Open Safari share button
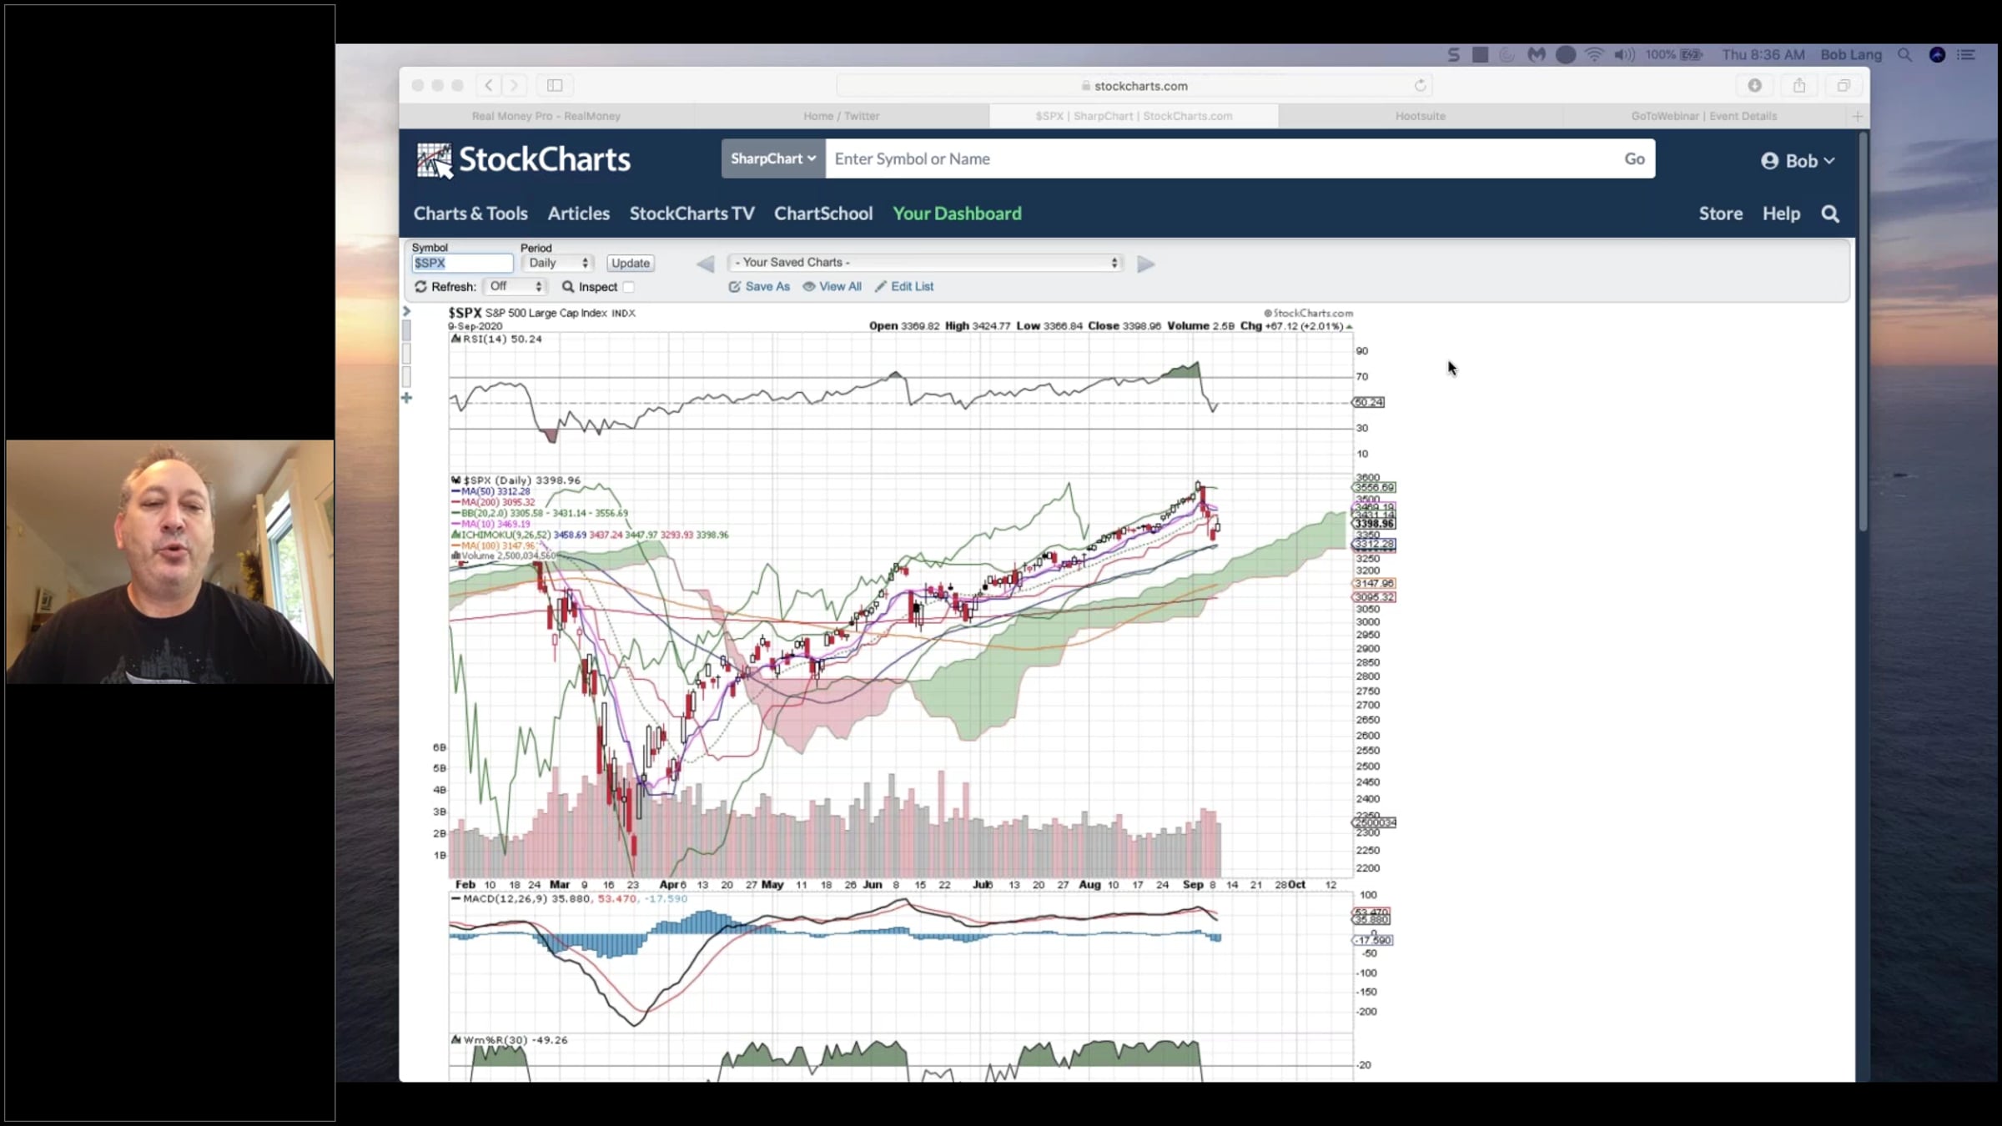 [x=1799, y=85]
